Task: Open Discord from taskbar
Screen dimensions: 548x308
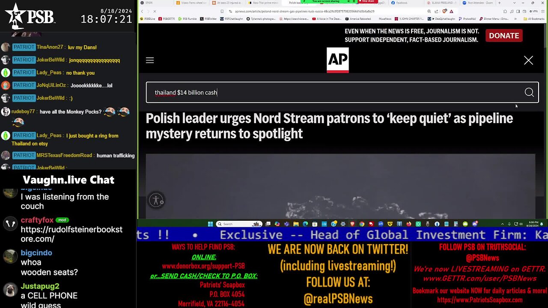Action: coord(475,224)
